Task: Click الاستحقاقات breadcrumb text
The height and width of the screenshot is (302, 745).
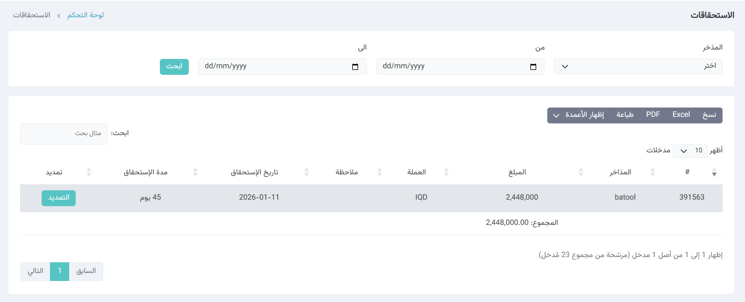Action: (32, 15)
